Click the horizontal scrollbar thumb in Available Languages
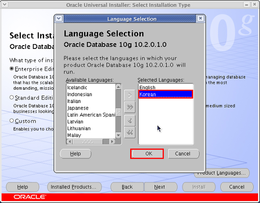Image resolution: width=260 pixels, height=203 pixels. [x=88, y=142]
